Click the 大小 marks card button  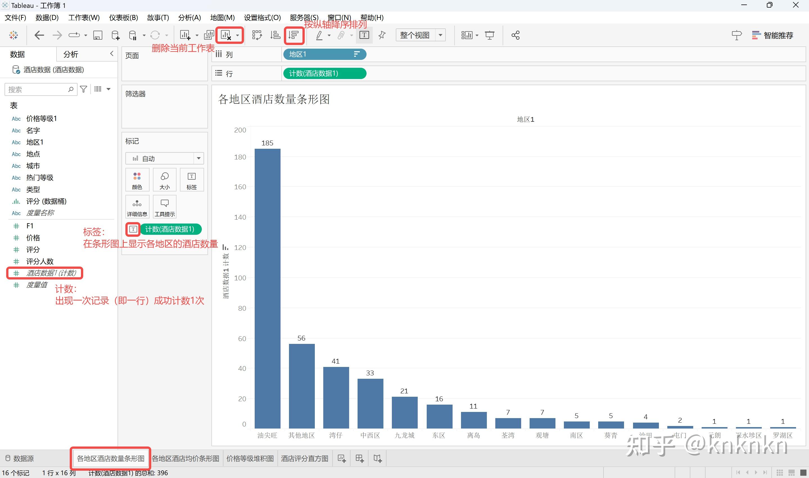(x=164, y=180)
